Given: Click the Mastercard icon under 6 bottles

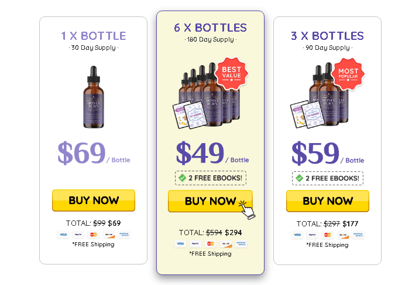Looking at the screenshot, I should pyautogui.click(x=211, y=243).
